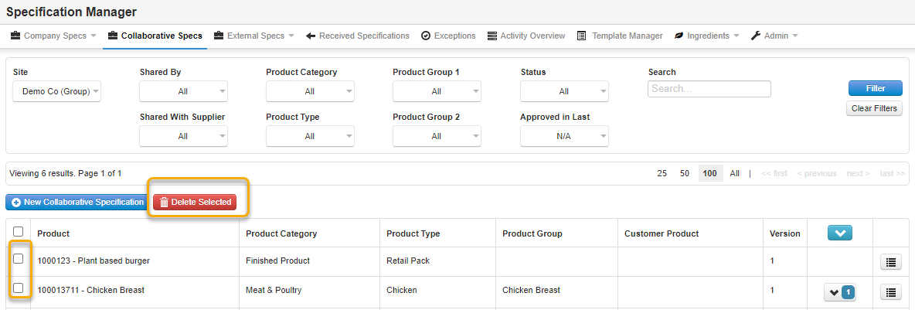Set page size to 50 results

click(684, 174)
